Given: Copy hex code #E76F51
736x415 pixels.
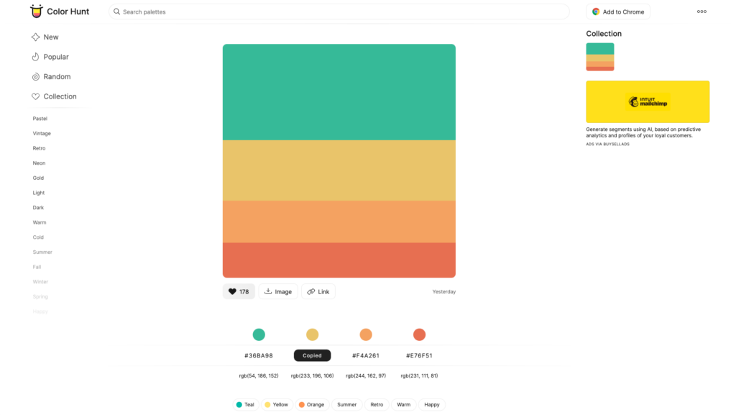Looking at the screenshot, I should point(419,355).
